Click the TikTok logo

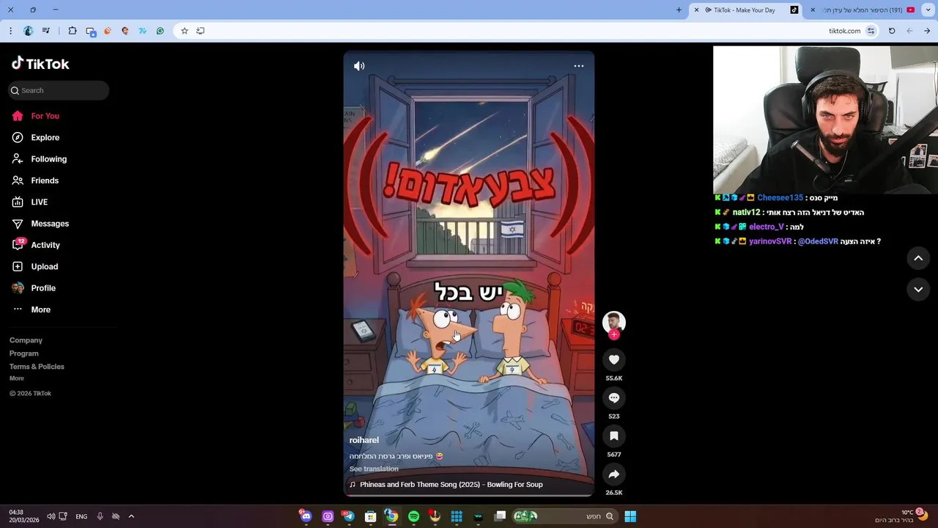(x=40, y=64)
